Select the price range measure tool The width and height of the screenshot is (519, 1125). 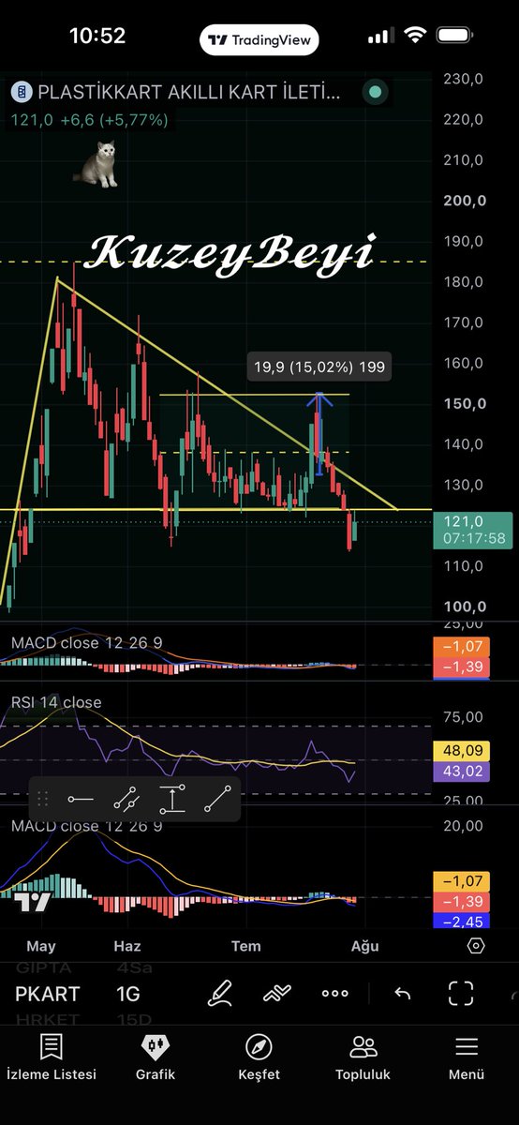pos(171,800)
